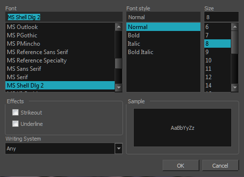Viewport: 244px width, 177px height.
Task: Select MS Outlook in the font list
Action: (x=60, y=27)
